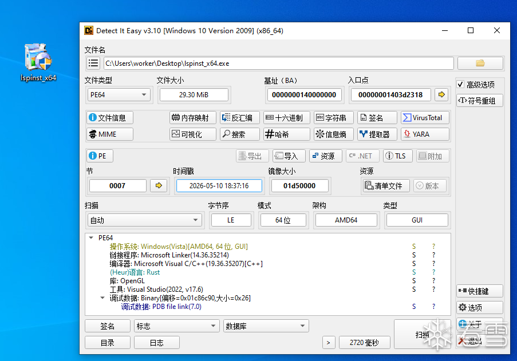Image resolution: width=517 pixels, height=361 pixels.
Task: Click S link on Rust row
Action: coord(414,272)
